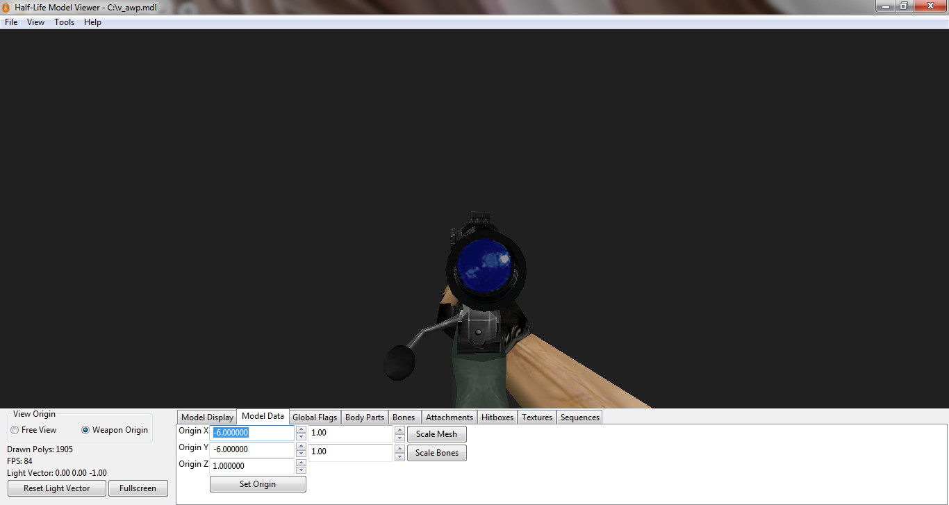This screenshot has height=505, width=949.
Task: Increase bones scale value with up arrow
Action: (399, 449)
